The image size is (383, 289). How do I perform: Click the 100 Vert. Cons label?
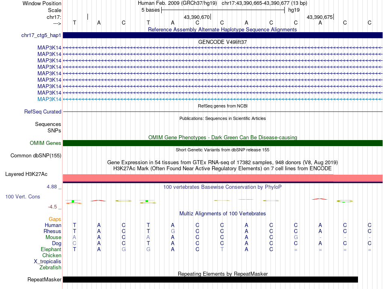pyautogui.click(x=23, y=196)
